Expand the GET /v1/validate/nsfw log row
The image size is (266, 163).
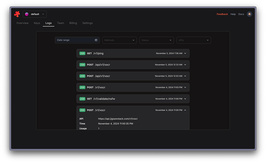(x=133, y=99)
